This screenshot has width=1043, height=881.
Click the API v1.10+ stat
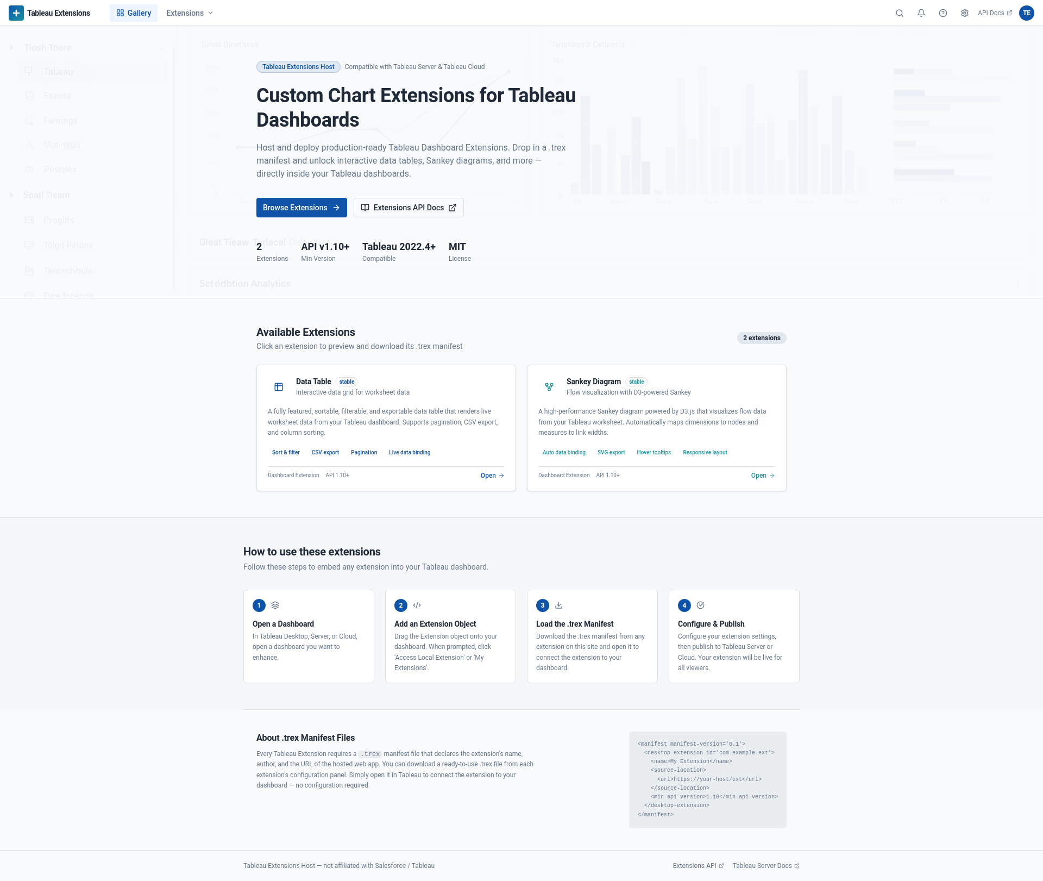coord(325,252)
